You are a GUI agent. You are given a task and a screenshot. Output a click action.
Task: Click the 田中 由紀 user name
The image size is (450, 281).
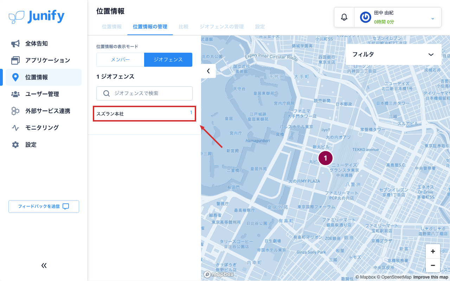[384, 13]
